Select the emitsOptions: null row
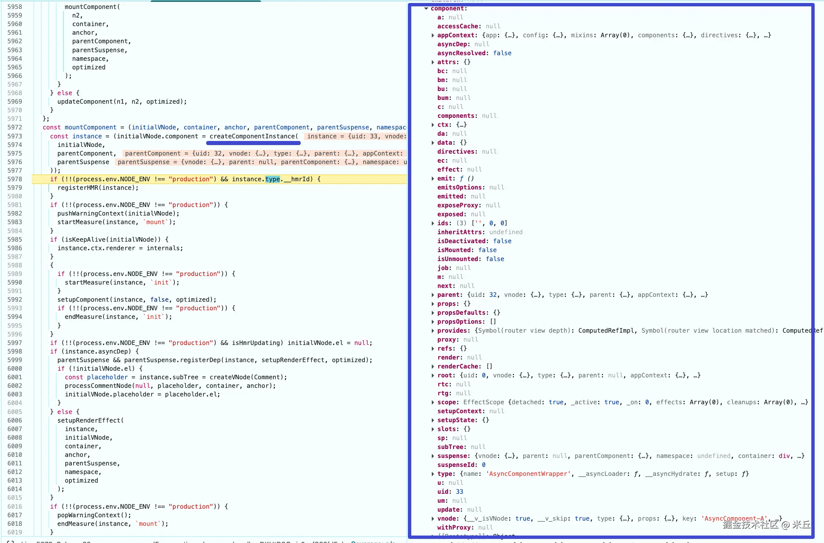Image resolution: width=824 pixels, height=543 pixels. [x=471, y=188]
